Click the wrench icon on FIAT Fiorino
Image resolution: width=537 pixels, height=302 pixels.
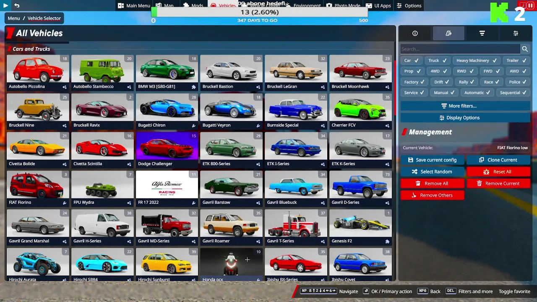coord(65,203)
